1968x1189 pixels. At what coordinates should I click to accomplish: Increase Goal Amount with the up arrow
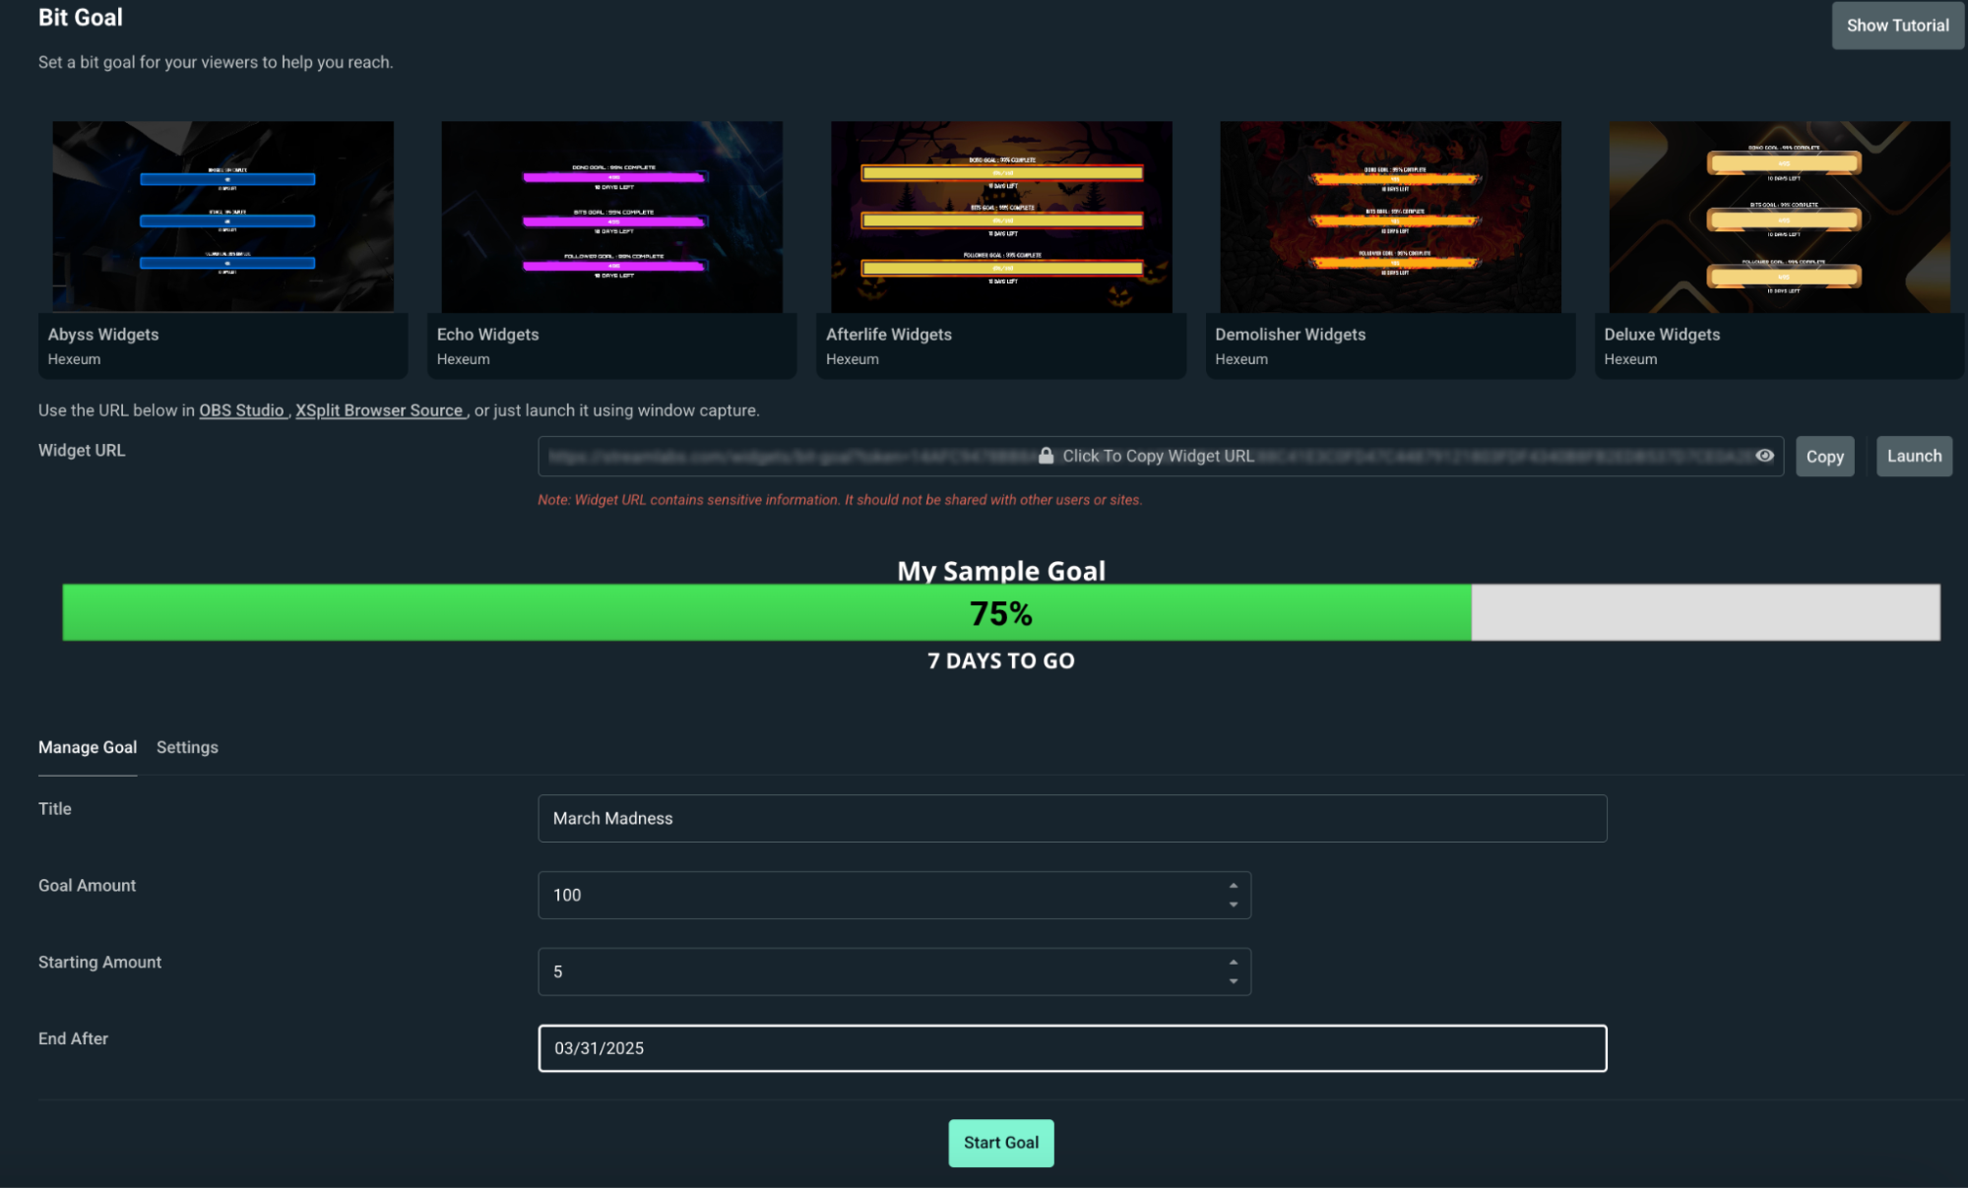click(x=1232, y=885)
